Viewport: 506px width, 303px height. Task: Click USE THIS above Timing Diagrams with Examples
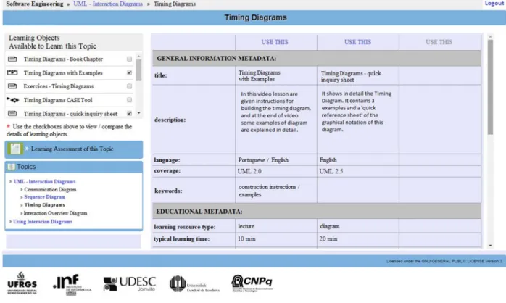[275, 42]
